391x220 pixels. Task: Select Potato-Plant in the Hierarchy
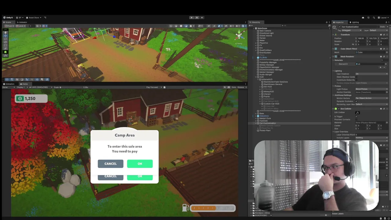click(x=265, y=130)
